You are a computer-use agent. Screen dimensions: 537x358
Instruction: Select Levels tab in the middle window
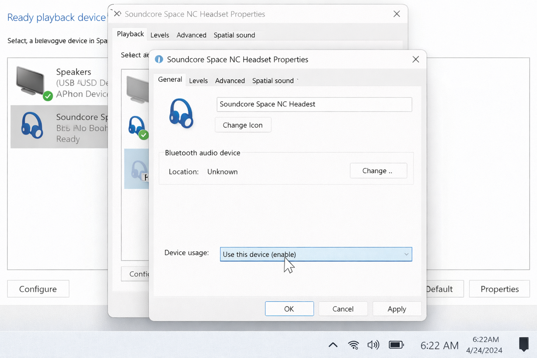[x=160, y=35]
